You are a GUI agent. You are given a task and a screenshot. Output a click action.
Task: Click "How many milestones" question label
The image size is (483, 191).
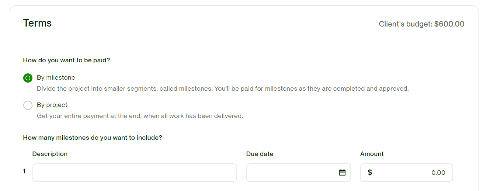tap(93, 138)
